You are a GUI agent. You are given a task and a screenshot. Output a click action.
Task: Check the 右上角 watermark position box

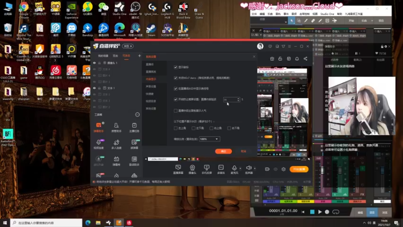(x=211, y=128)
